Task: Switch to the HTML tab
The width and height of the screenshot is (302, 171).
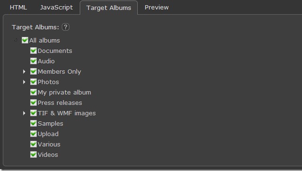Action: click(18, 8)
